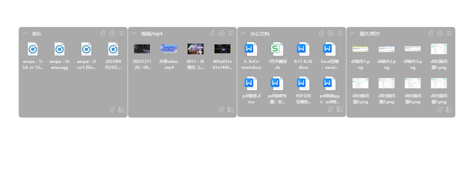Click the lock icon on the 音乐 panel
472x171 pixels.
[x=103, y=33]
